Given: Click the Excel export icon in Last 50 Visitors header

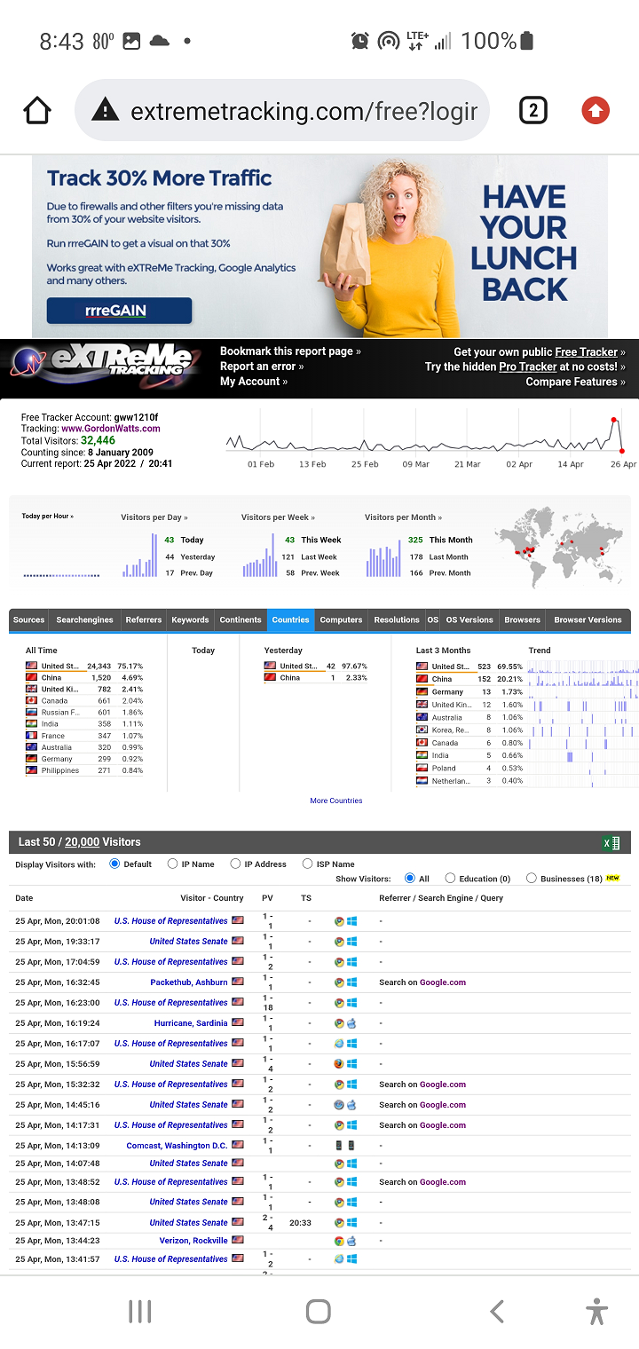Looking at the screenshot, I should (x=611, y=842).
